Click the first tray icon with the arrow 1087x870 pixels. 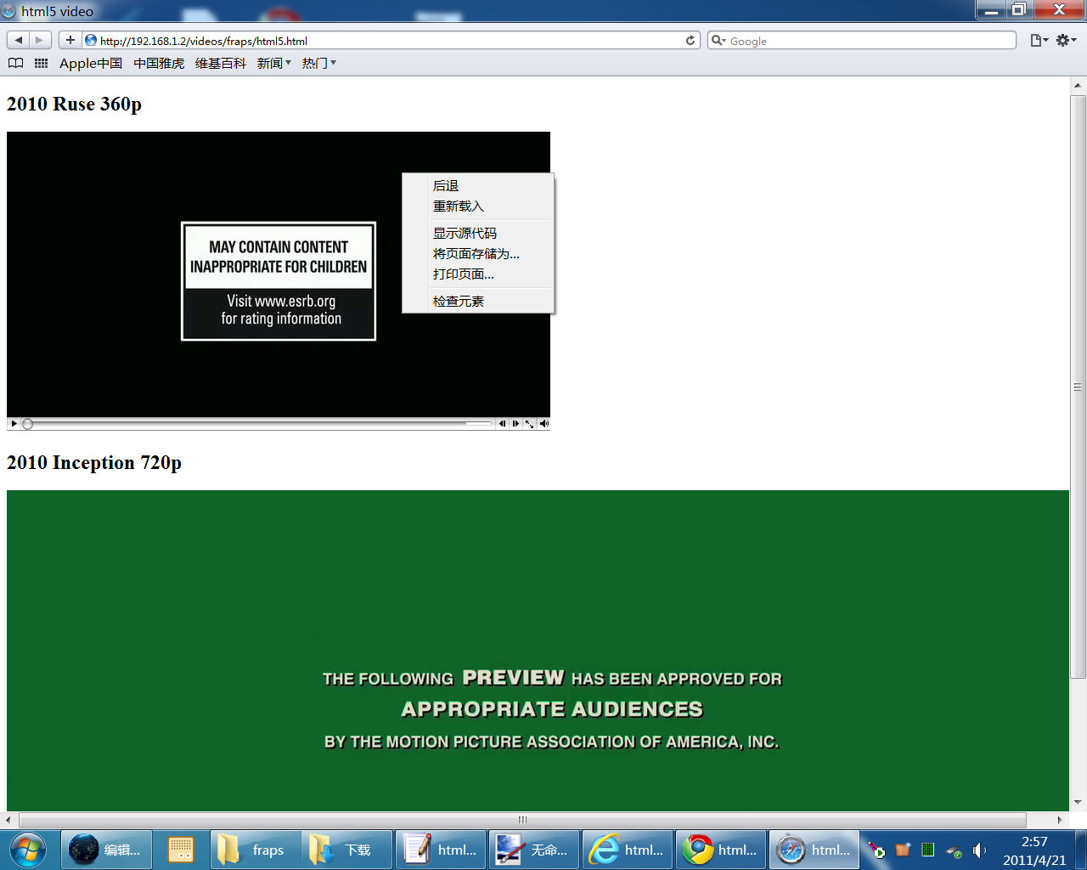[877, 850]
